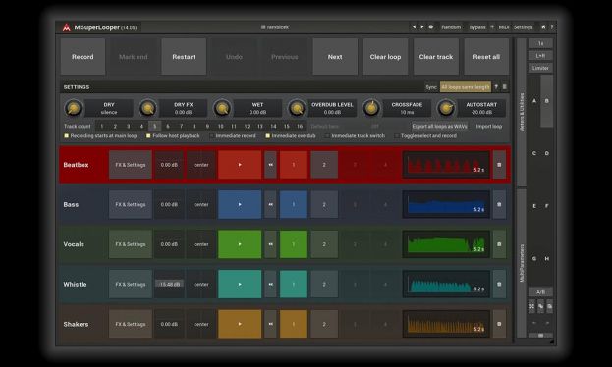Play the Bass track
612x367 pixels.
point(240,204)
